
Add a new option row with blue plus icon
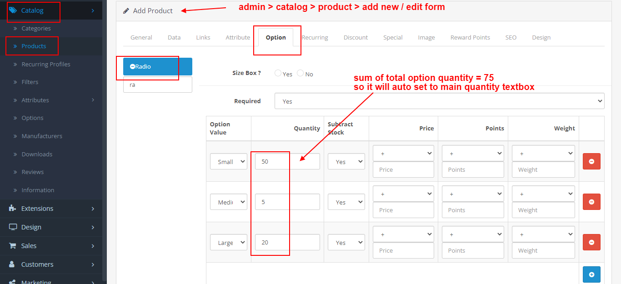point(591,274)
